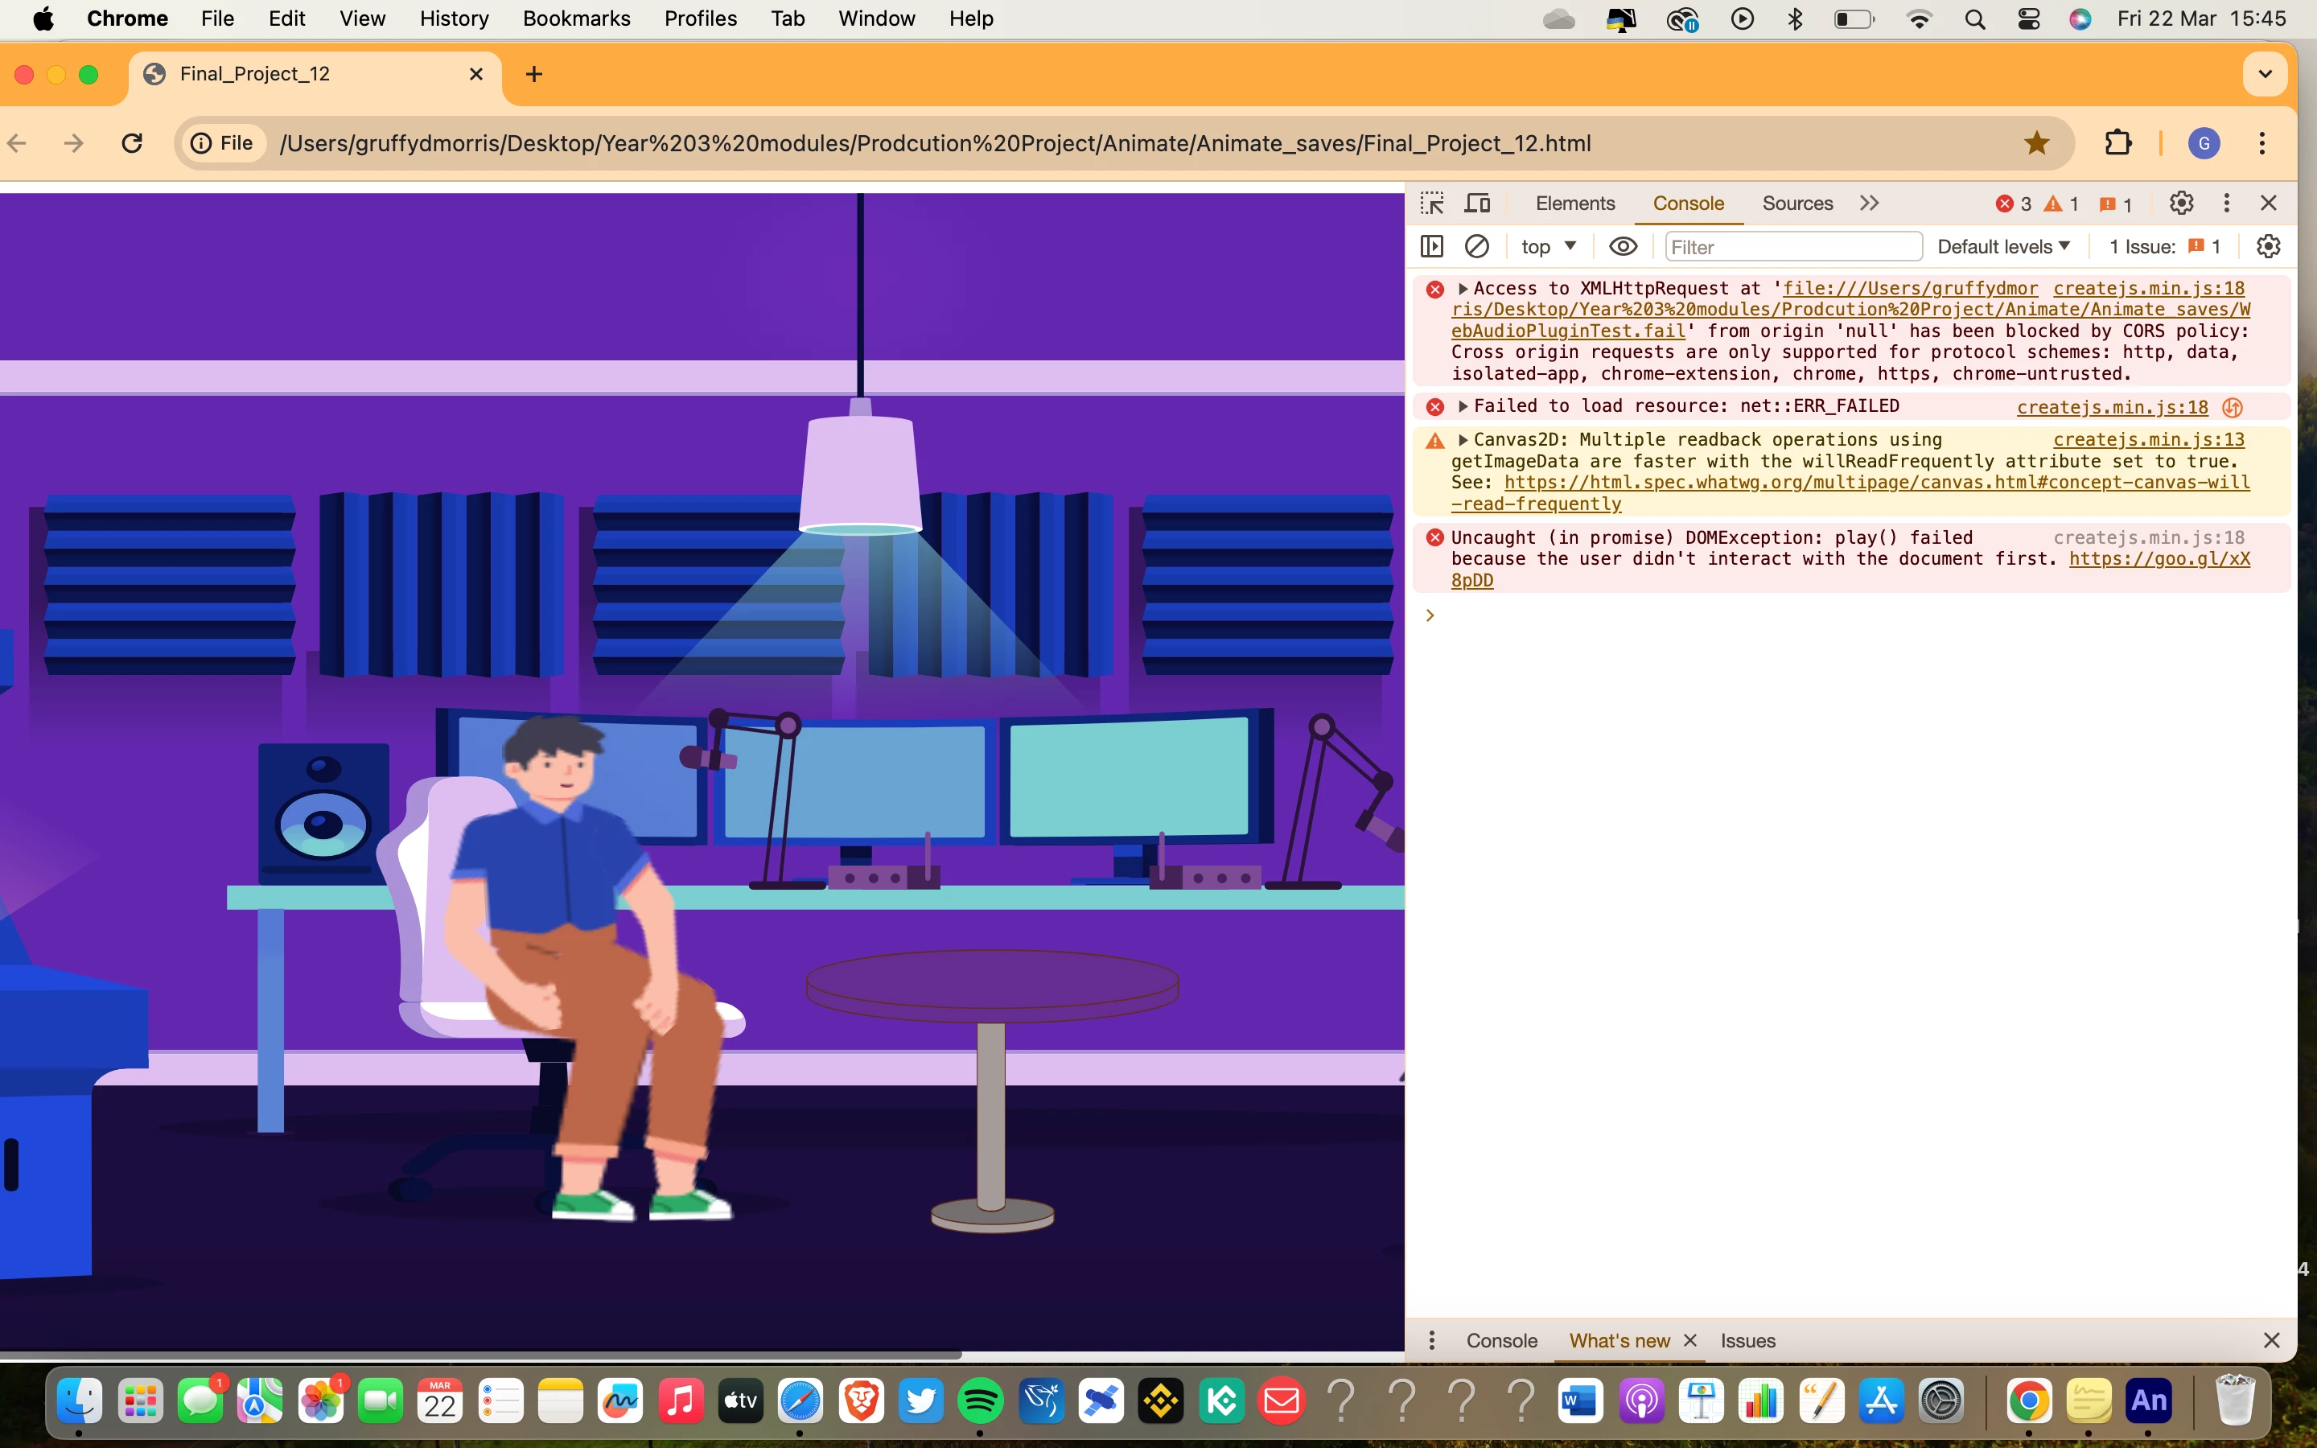The height and width of the screenshot is (1448, 2317).
Task: Reload the page with refresh button
Action: click(x=132, y=142)
